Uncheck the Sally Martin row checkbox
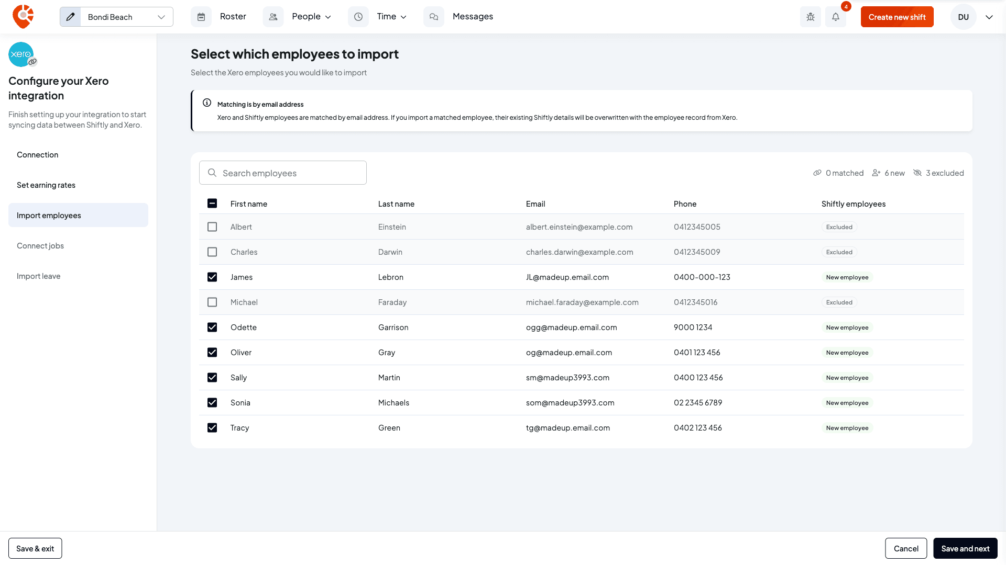 click(x=212, y=377)
